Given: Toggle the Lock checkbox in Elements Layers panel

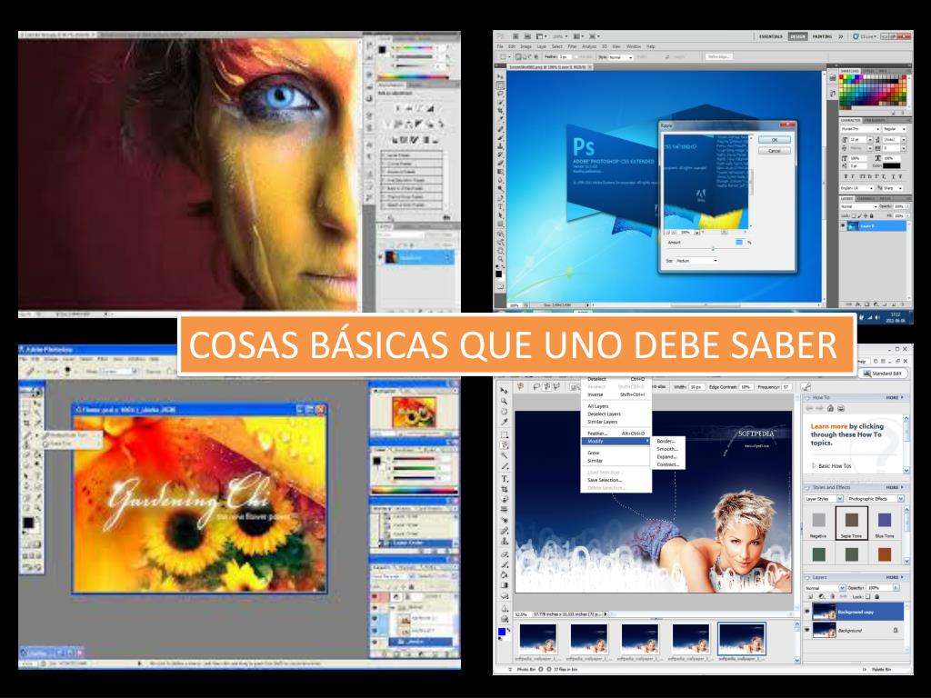Looking at the screenshot, I should click(868, 596).
